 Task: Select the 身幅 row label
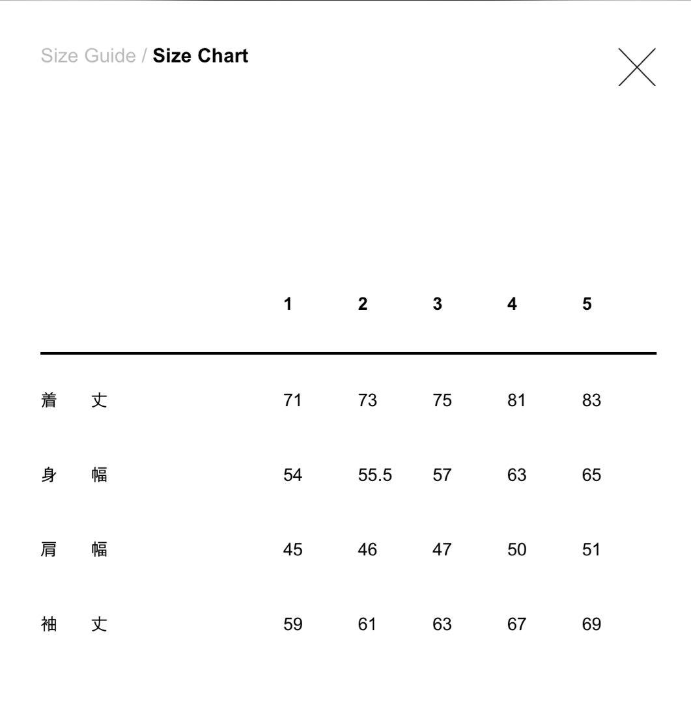(74, 475)
